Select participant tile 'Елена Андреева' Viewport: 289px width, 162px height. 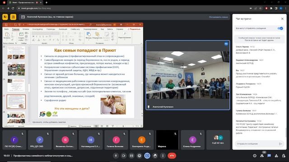(193, 140)
